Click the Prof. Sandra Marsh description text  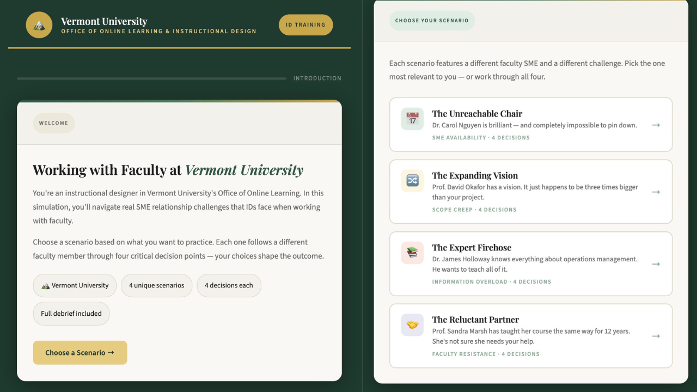(x=531, y=336)
